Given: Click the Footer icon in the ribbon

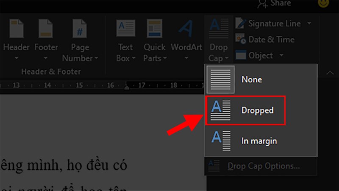Looking at the screenshot, I should click(x=46, y=29).
